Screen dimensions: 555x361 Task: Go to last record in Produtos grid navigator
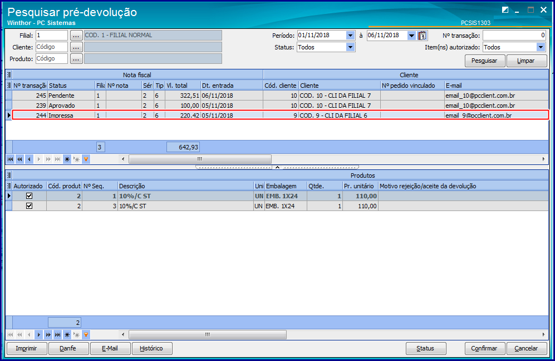[x=58, y=334]
